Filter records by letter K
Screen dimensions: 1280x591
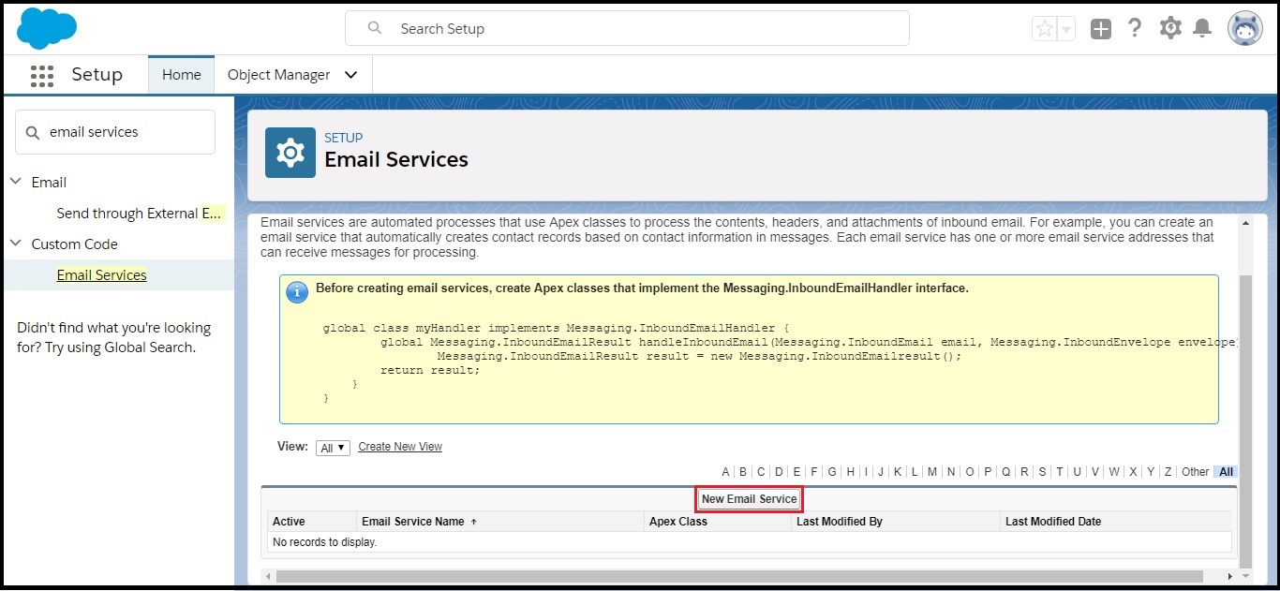(897, 472)
